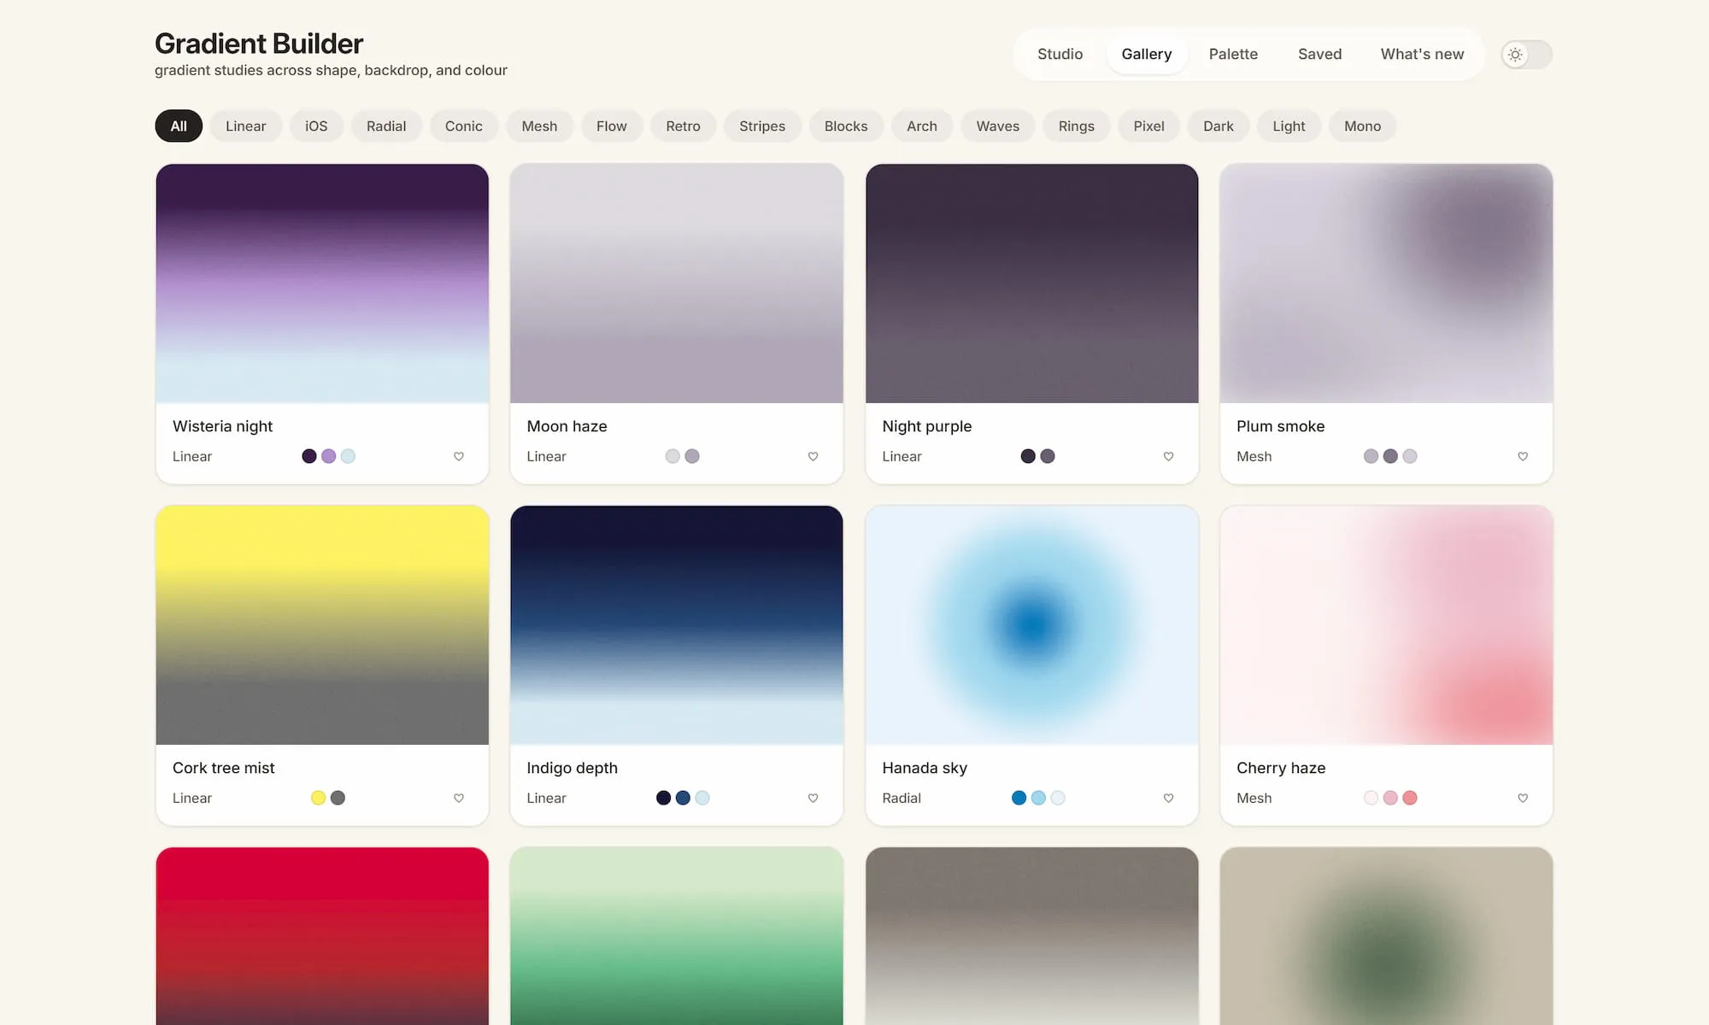Filter gallery by Pixel
The height and width of the screenshot is (1025, 1709).
(x=1149, y=126)
